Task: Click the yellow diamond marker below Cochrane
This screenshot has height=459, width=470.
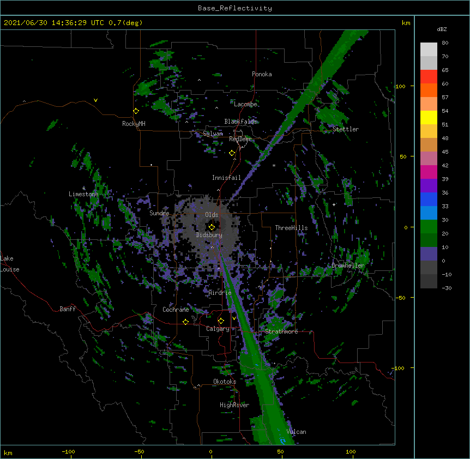Action: tap(185, 322)
